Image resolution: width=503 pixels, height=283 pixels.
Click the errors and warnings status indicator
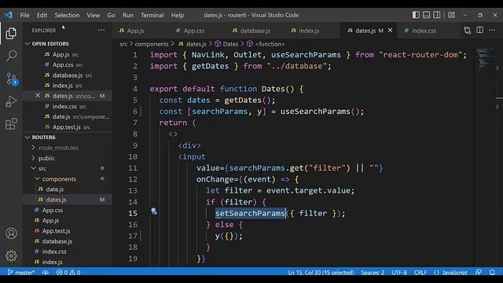pos(68,273)
